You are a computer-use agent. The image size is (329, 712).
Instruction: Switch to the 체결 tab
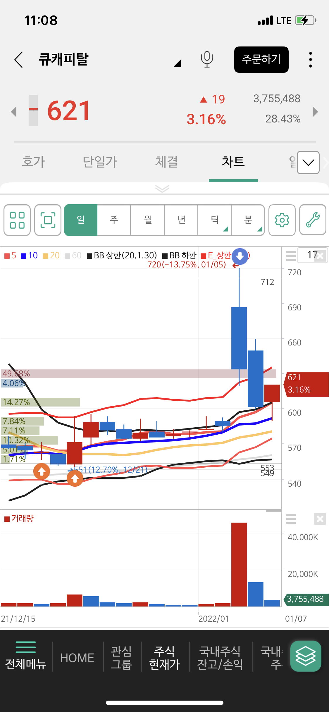click(x=166, y=162)
